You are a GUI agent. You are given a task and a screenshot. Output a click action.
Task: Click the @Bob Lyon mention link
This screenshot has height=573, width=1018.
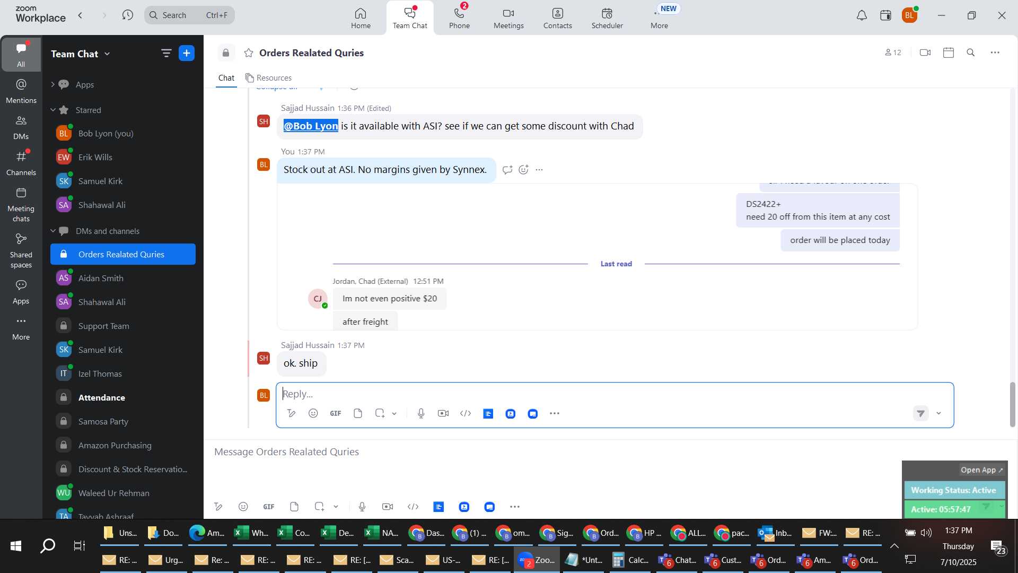pyautogui.click(x=311, y=126)
